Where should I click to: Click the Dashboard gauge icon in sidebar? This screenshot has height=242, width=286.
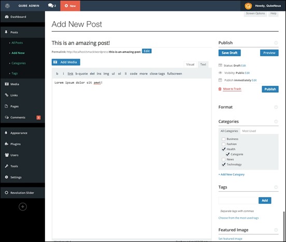tap(7, 17)
